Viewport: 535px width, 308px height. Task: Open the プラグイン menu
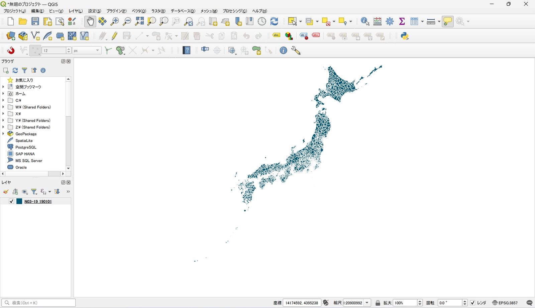tap(116, 11)
